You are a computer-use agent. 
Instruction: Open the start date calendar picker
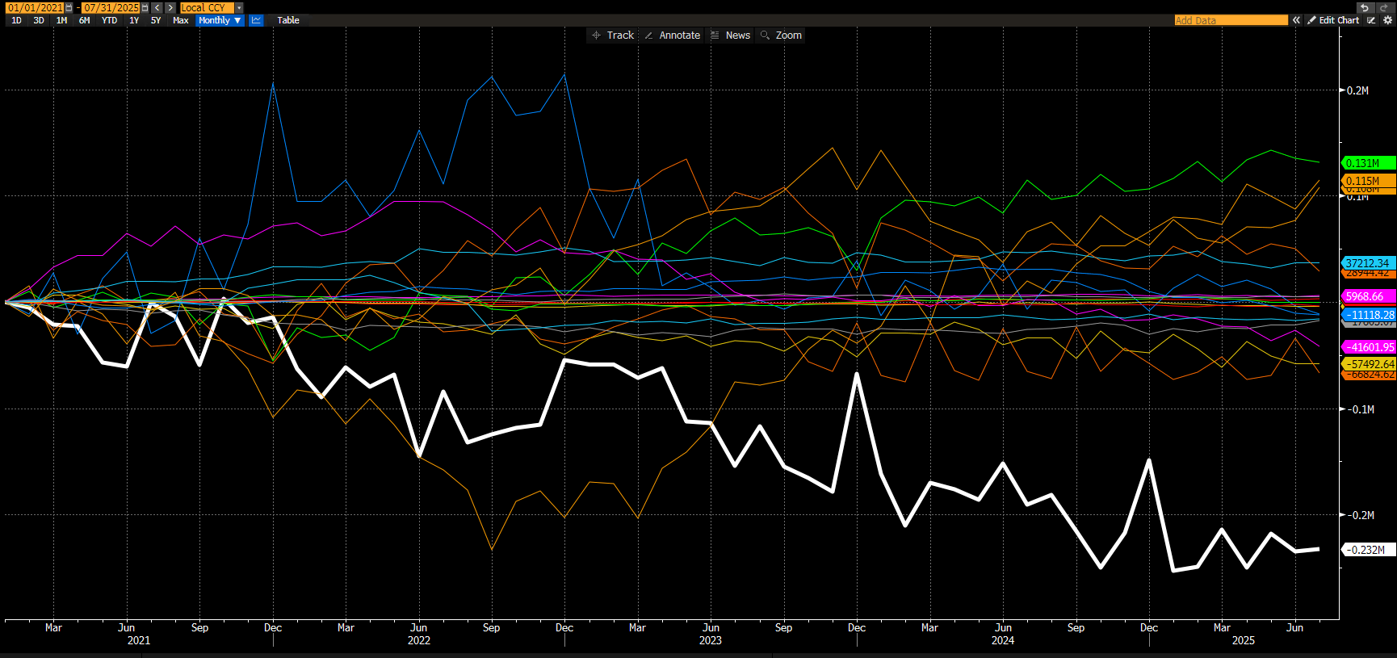69,7
